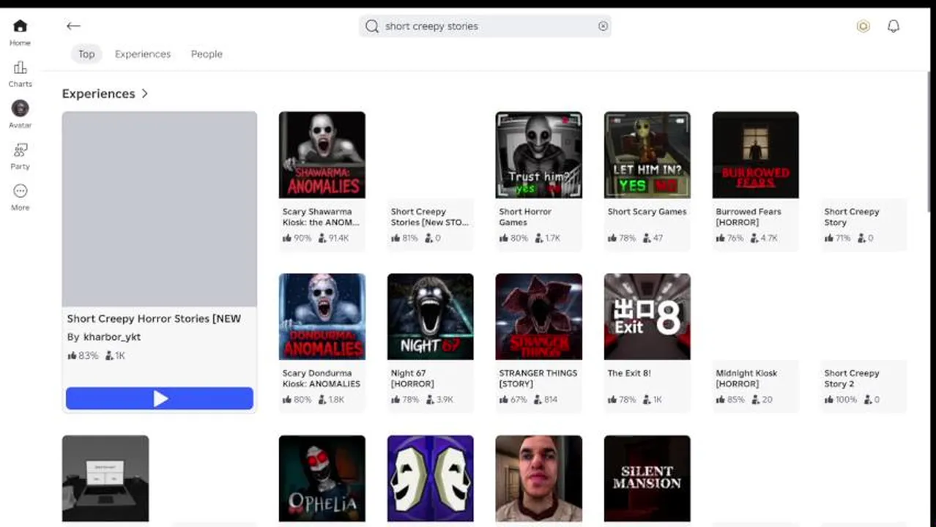Open Exit 8 thumbnail
The height and width of the screenshot is (527, 936).
tap(647, 316)
